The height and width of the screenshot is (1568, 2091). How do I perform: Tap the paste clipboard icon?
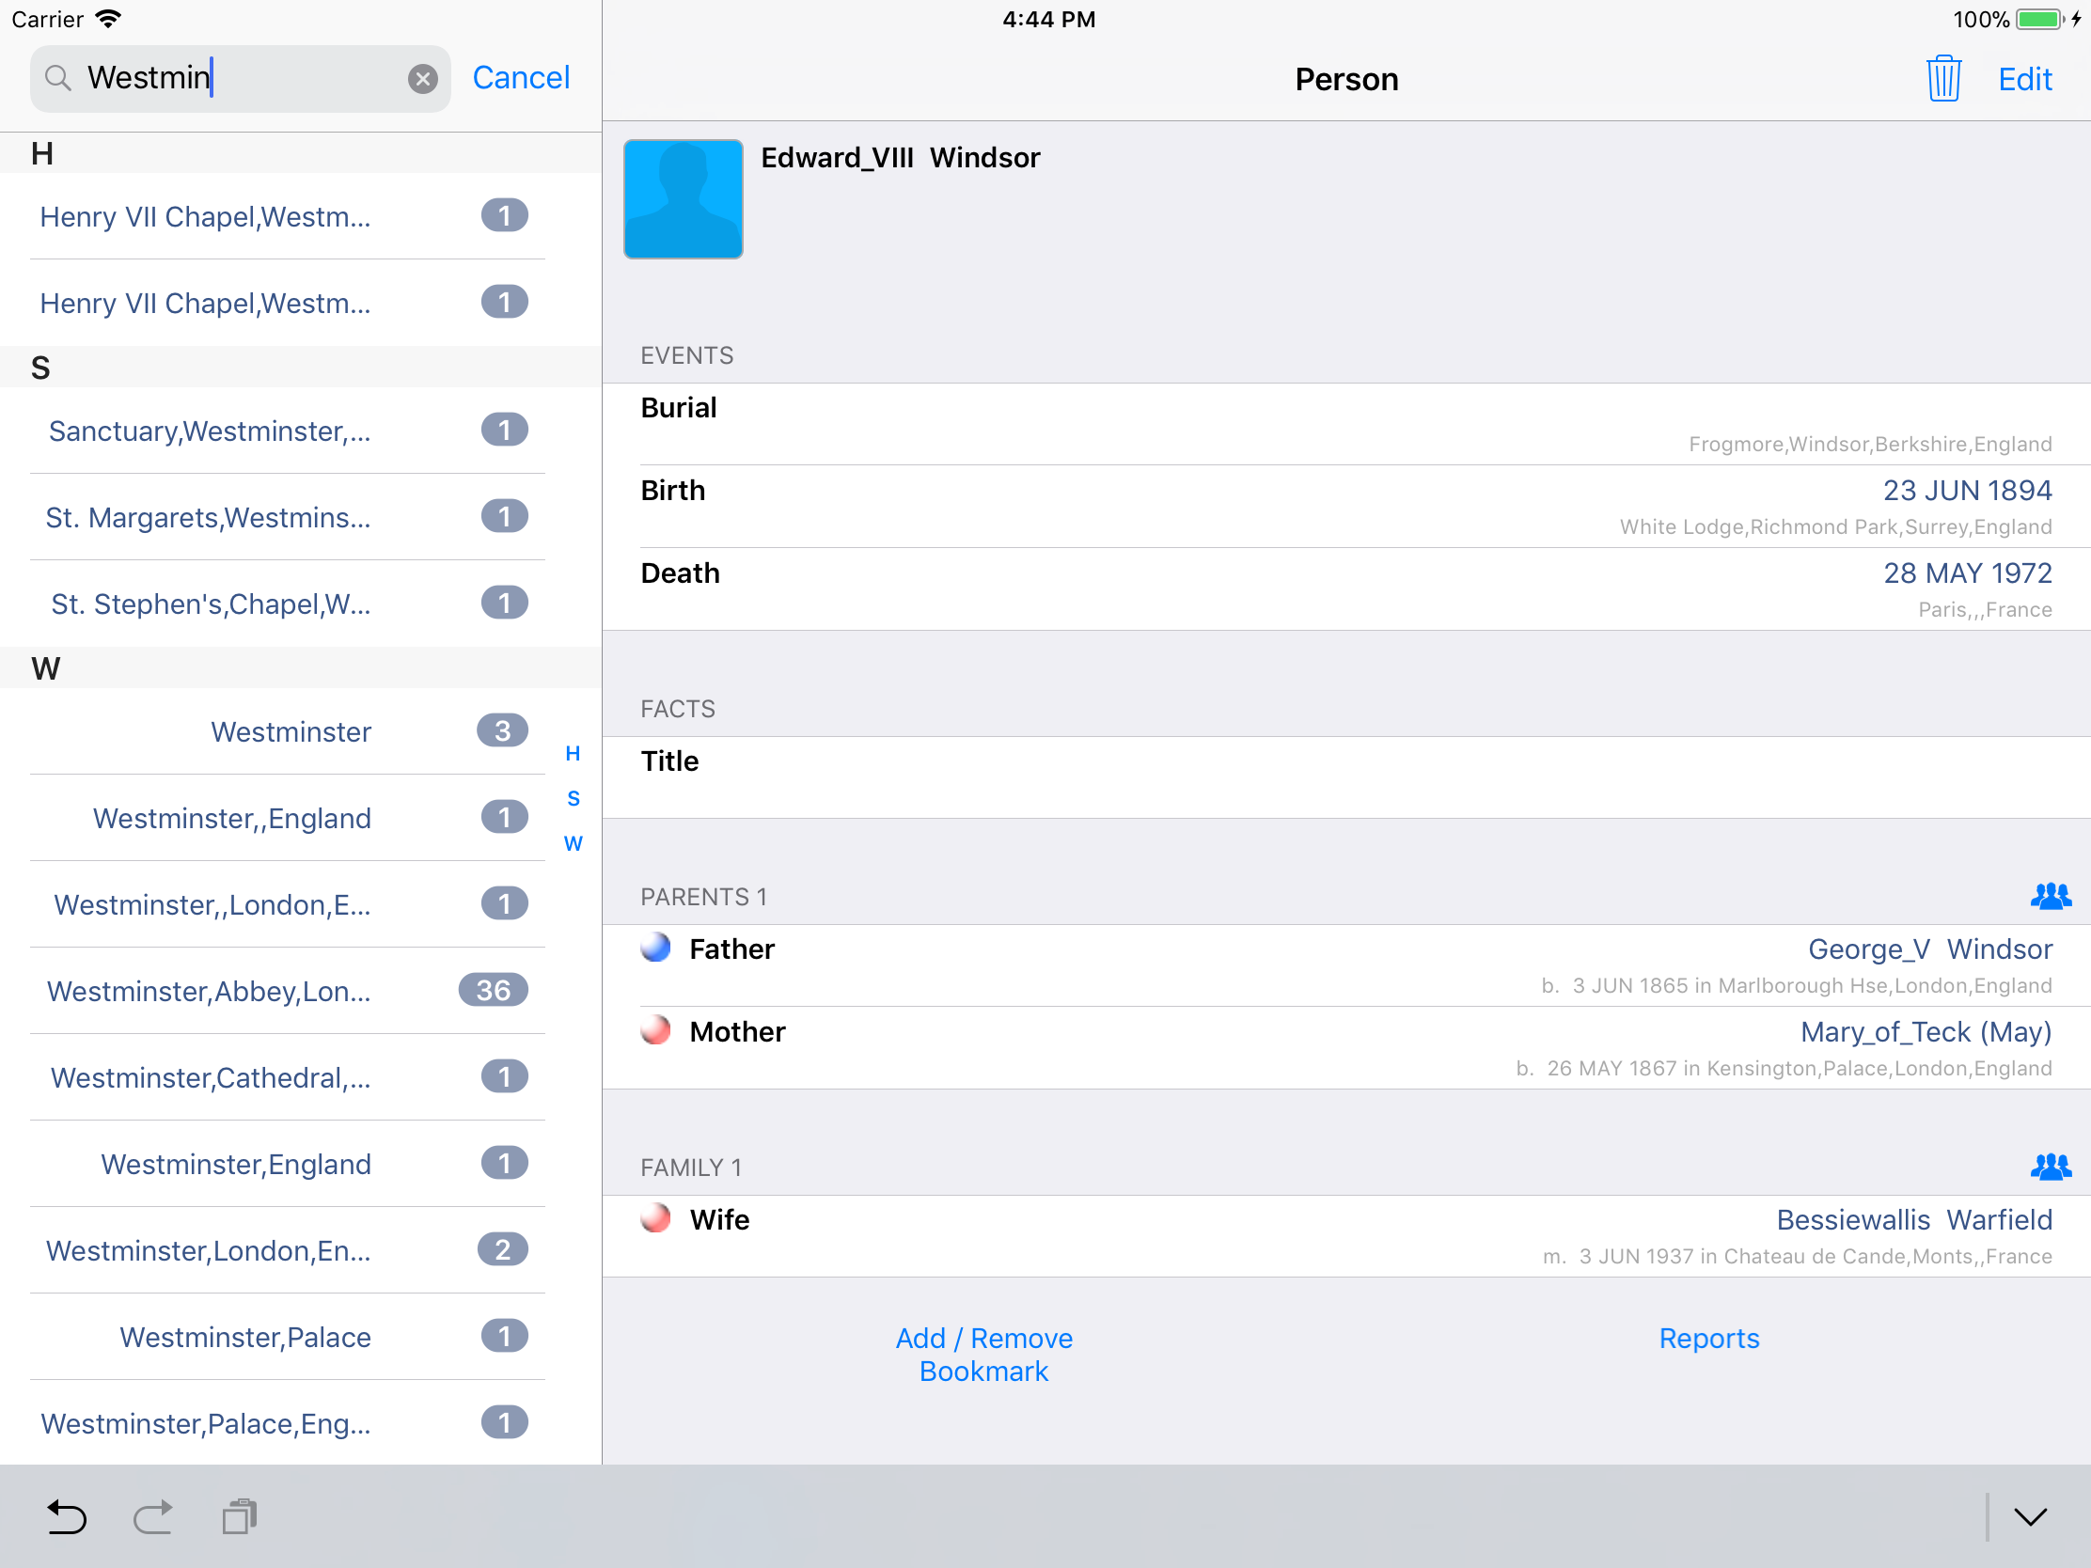(239, 1516)
